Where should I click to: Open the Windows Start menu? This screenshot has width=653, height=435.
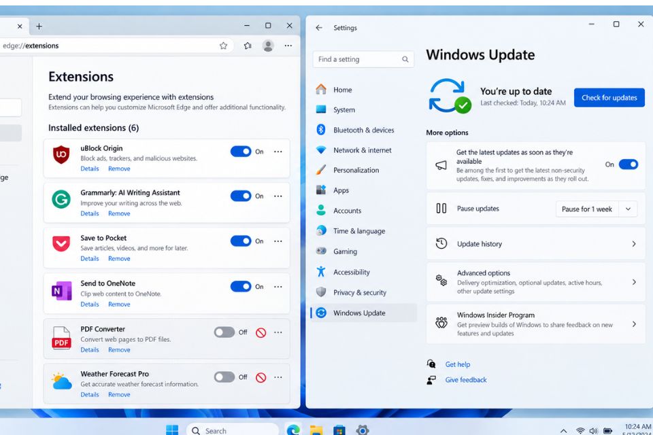[172, 430]
